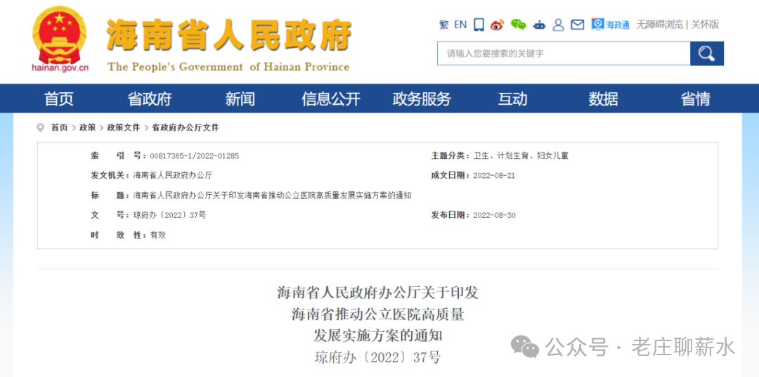Open 数据 in the navigation bar

(603, 99)
